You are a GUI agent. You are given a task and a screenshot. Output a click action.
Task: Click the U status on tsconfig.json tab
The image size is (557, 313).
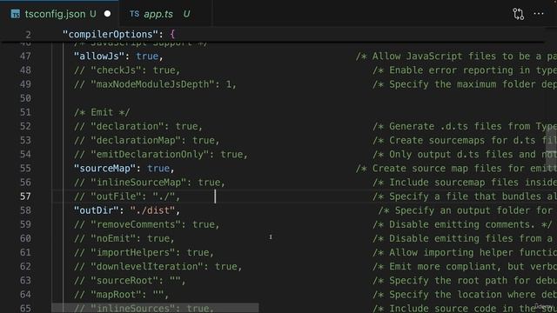pos(93,14)
